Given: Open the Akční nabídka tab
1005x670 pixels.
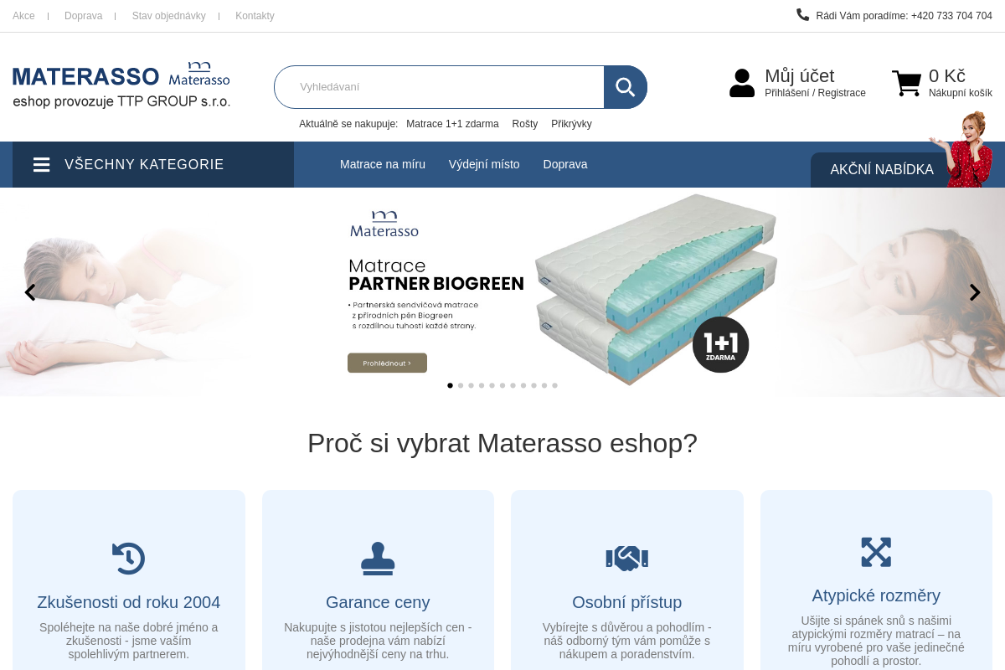Looking at the screenshot, I should (882, 170).
